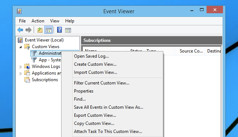Viewport: 238px width, 137px height.
Task: Select the Administrative Events tree label
Action: 50,53
